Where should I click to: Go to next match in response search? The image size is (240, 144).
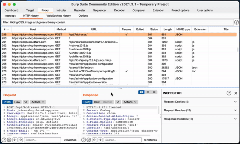click(x=100, y=140)
